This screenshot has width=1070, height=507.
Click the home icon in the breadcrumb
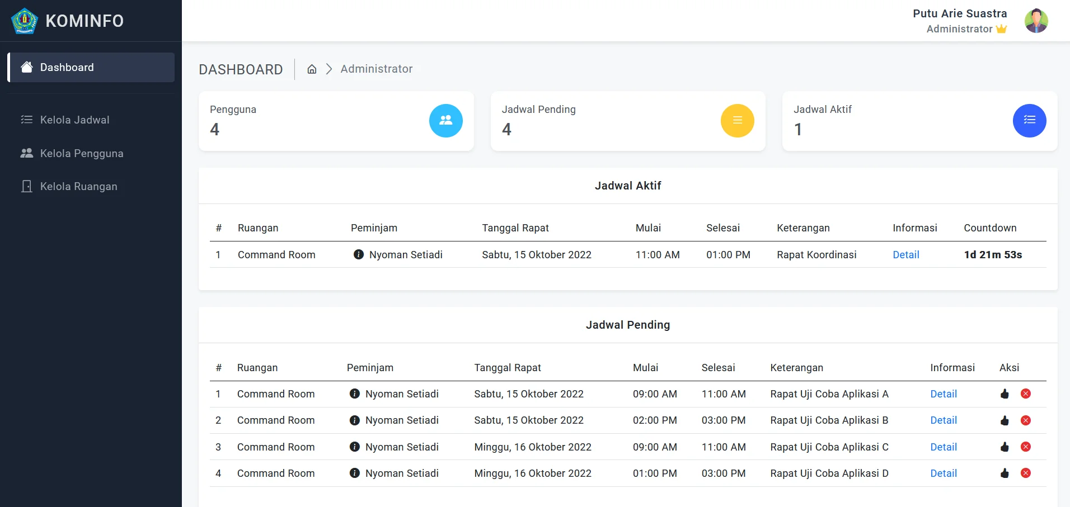pos(312,69)
